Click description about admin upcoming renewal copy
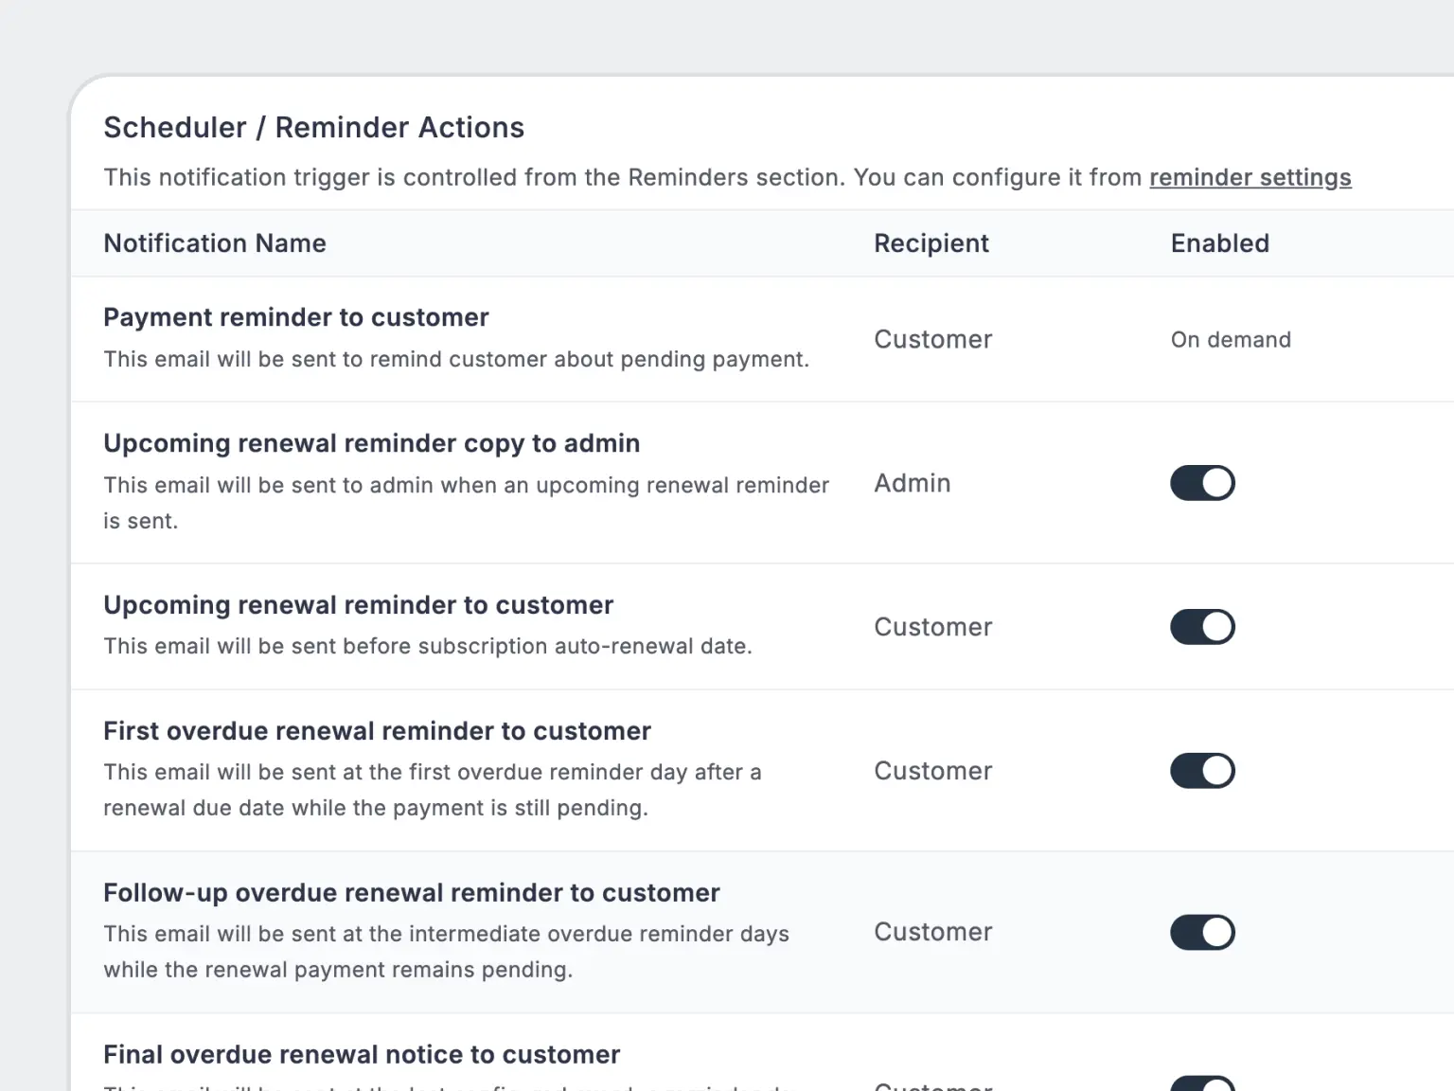The image size is (1454, 1091). tap(467, 503)
